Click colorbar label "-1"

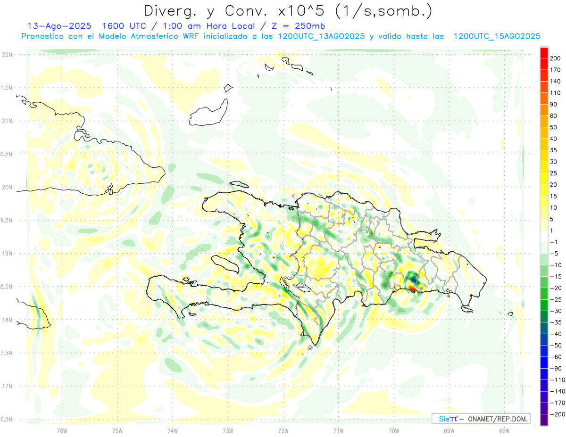555,242
